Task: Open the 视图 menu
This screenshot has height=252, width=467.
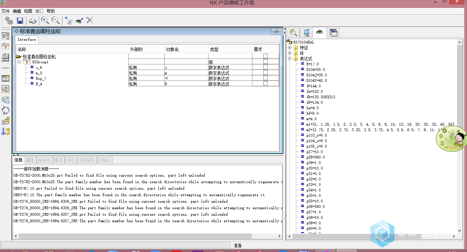Action: (28, 11)
